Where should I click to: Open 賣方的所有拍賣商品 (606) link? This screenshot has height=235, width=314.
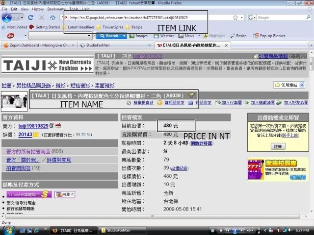tap(28, 152)
